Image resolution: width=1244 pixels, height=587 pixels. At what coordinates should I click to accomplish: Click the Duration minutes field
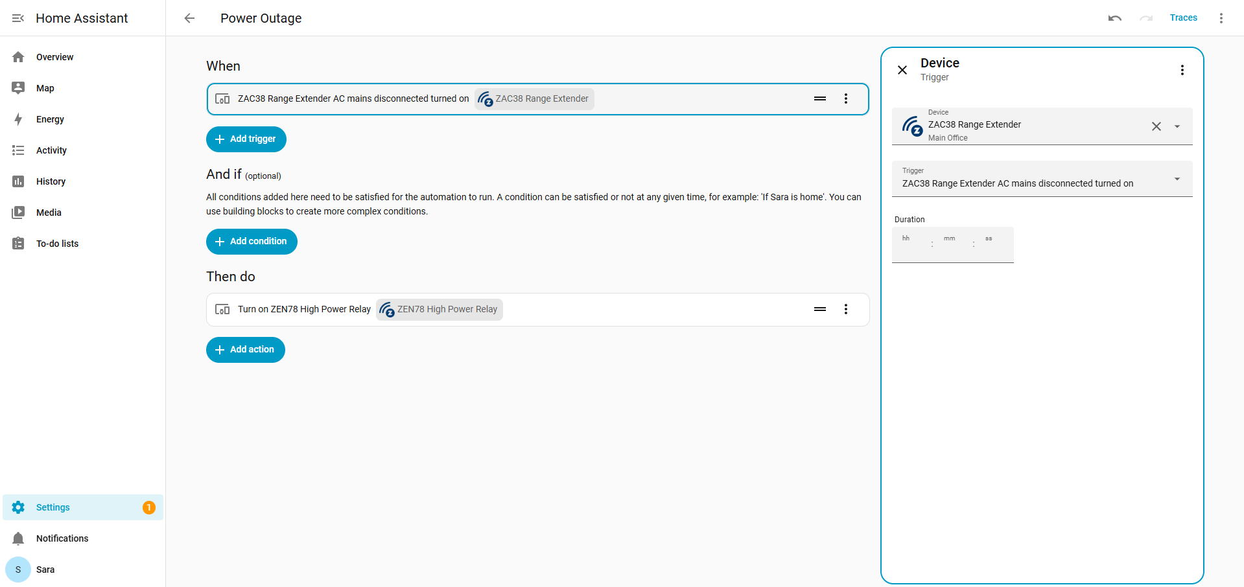pos(953,245)
